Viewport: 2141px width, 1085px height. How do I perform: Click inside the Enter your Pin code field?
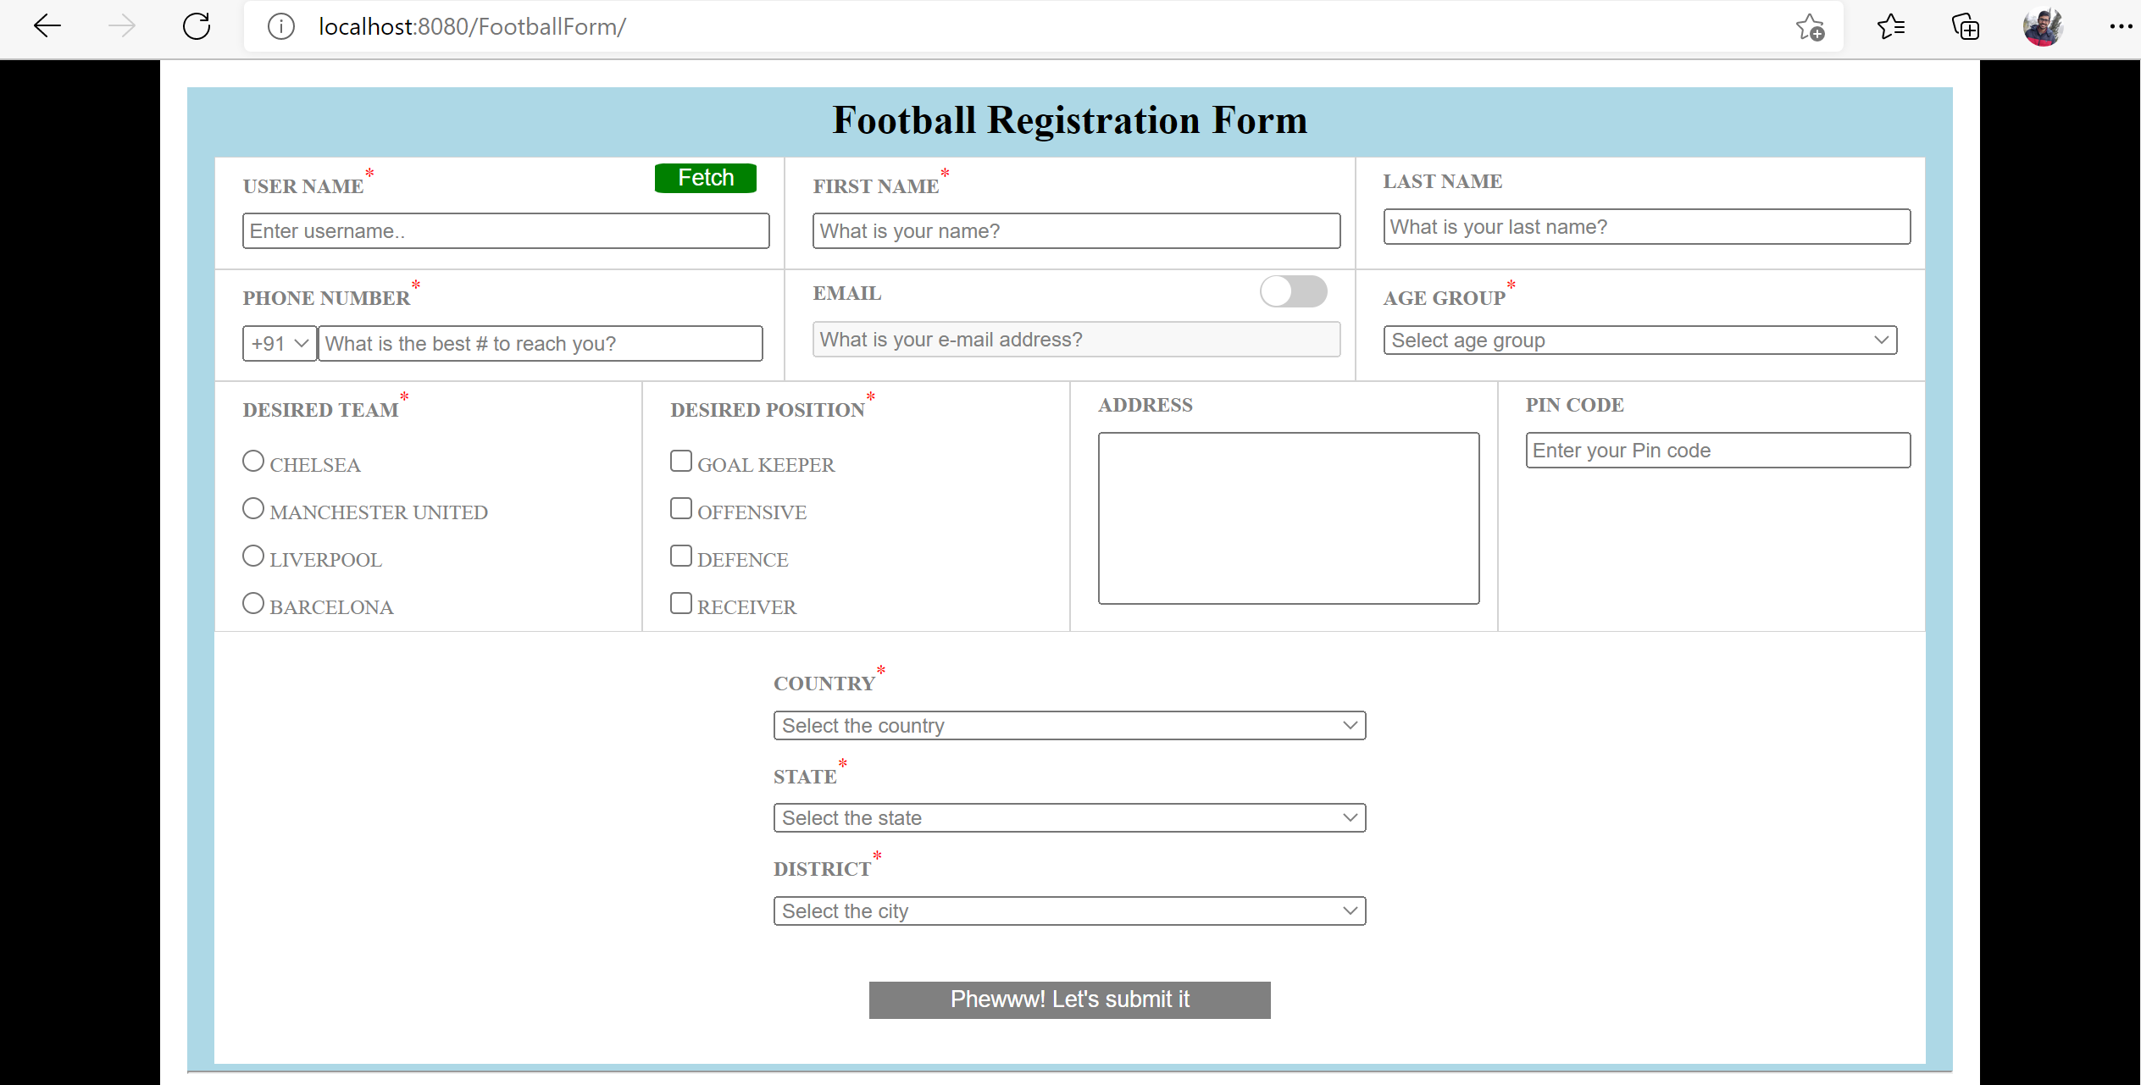1717,450
